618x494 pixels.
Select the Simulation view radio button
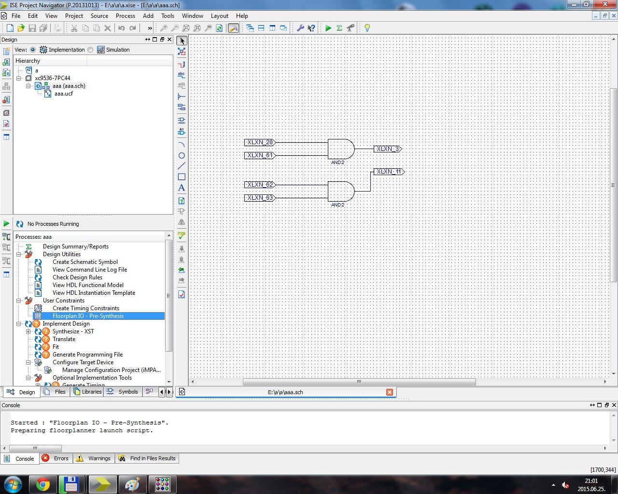[90, 50]
